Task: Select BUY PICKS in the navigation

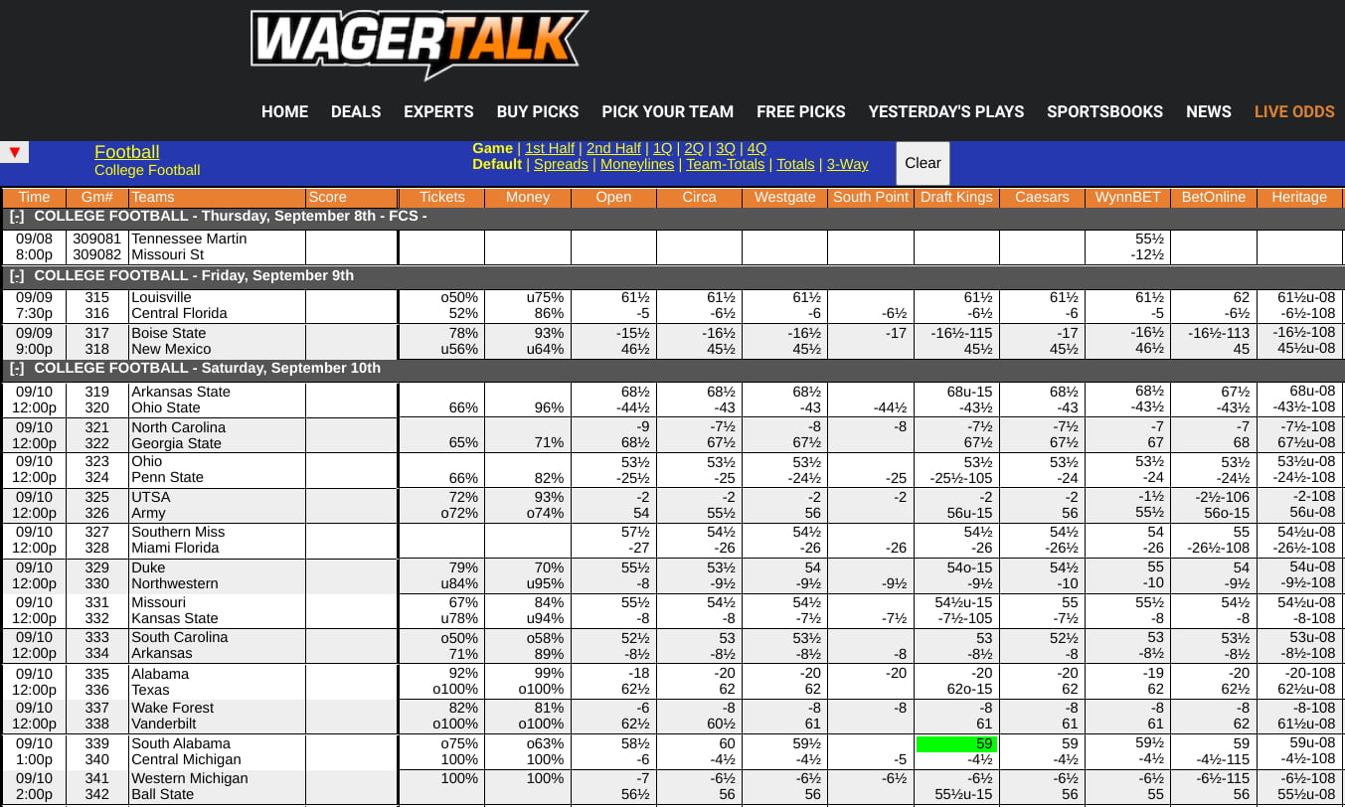Action: (538, 111)
